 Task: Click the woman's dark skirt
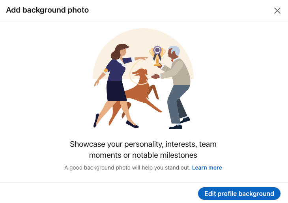pyautogui.click(x=117, y=90)
